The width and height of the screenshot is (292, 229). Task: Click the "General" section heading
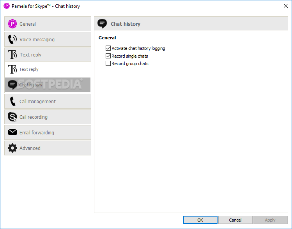coord(107,38)
